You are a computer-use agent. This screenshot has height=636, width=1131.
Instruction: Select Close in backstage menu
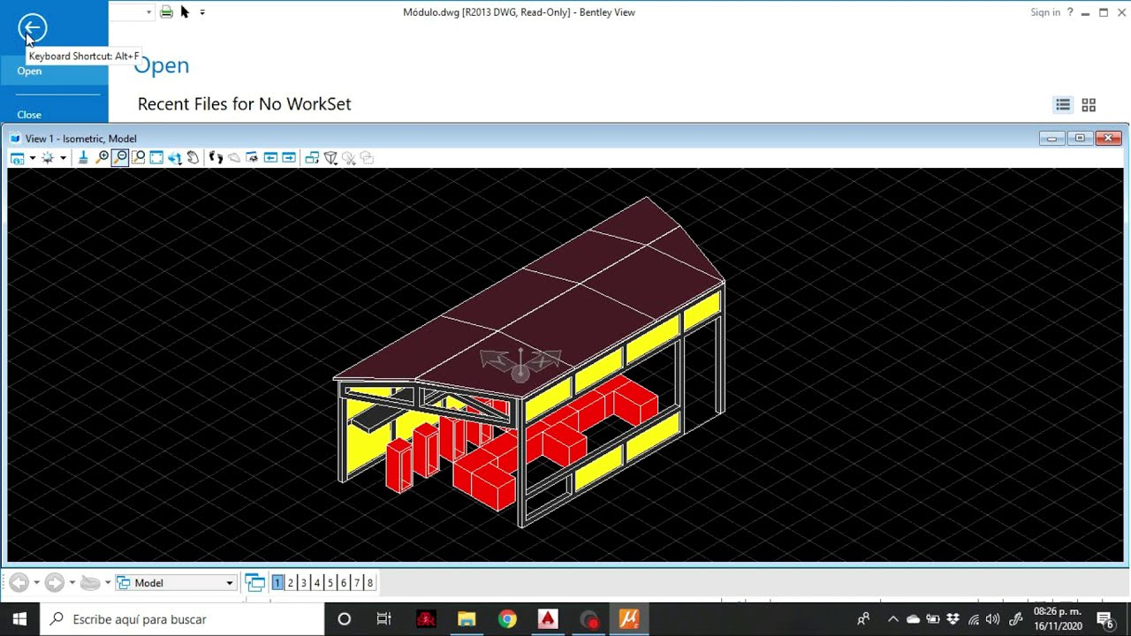pos(54,115)
